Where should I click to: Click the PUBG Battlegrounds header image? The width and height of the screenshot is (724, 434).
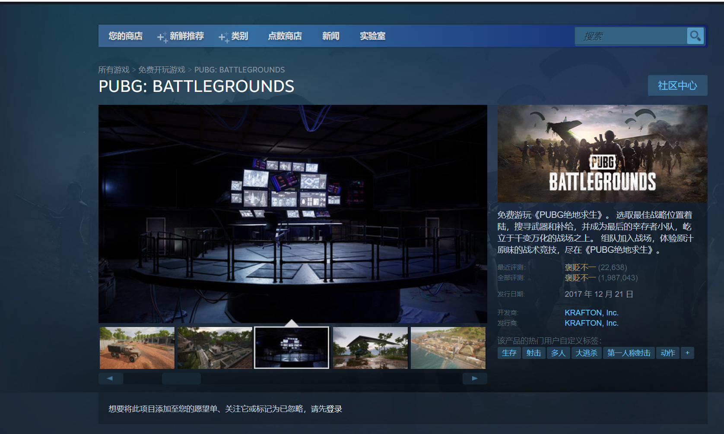602,154
